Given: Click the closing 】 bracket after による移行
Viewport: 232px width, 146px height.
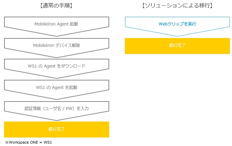Looking at the screenshot, I should [x=212, y=6].
